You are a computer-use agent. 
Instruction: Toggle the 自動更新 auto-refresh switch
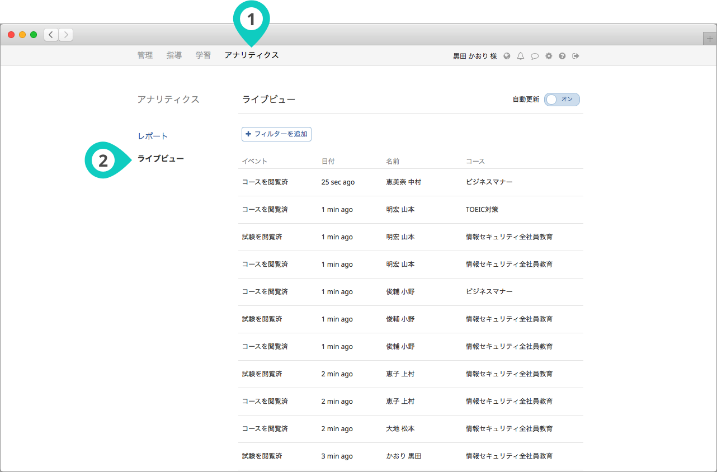(x=562, y=100)
